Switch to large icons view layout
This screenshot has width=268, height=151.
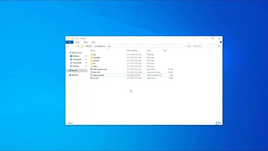[220, 123]
